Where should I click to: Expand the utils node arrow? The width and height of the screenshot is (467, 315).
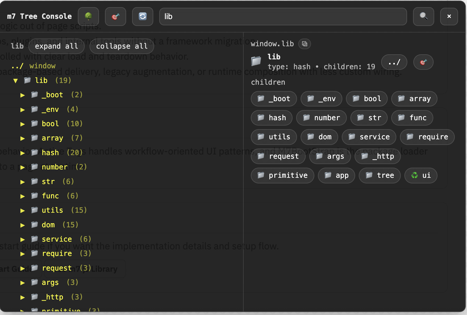[x=23, y=210]
